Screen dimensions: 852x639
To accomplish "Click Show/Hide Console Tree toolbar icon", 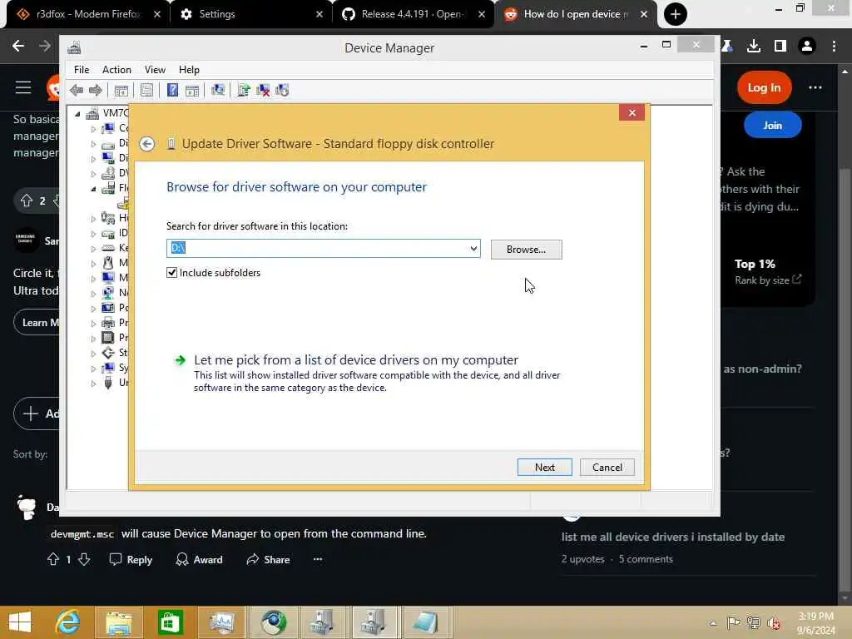I will (x=121, y=90).
